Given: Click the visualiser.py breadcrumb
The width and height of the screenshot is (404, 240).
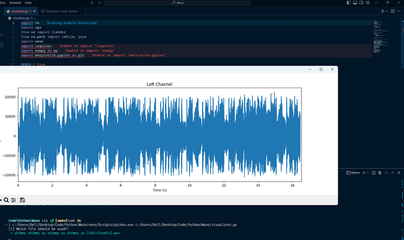Looking at the screenshot, I should [21, 18].
